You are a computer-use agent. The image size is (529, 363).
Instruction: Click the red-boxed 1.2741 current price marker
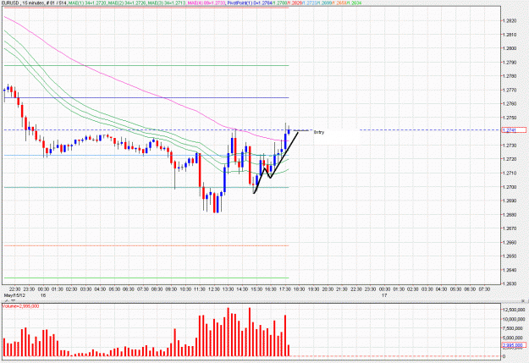(x=514, y=129)
